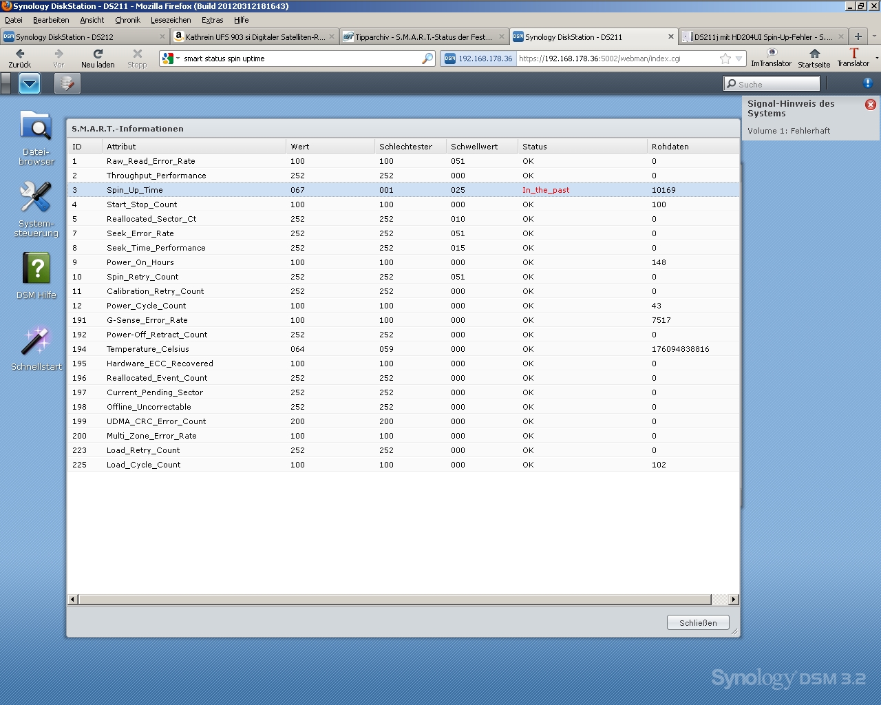
Task: Click the blue notification alert icon
Action: (867, 83)
